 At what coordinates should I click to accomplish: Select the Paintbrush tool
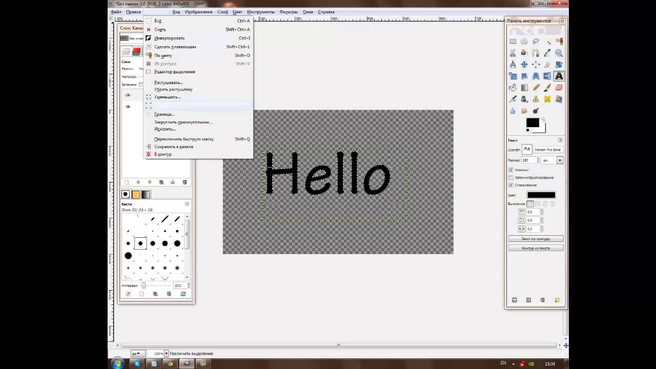(x=547, y=88)
